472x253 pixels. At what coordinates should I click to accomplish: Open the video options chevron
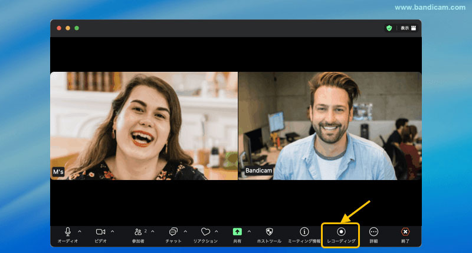(113, 231)
